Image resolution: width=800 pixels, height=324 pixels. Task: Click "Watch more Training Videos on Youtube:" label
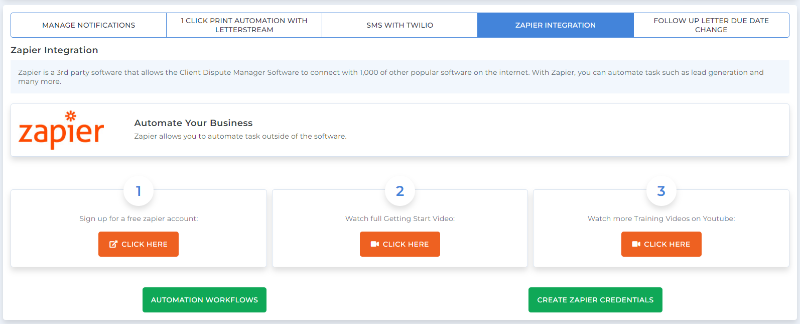(x=661, y=219)
